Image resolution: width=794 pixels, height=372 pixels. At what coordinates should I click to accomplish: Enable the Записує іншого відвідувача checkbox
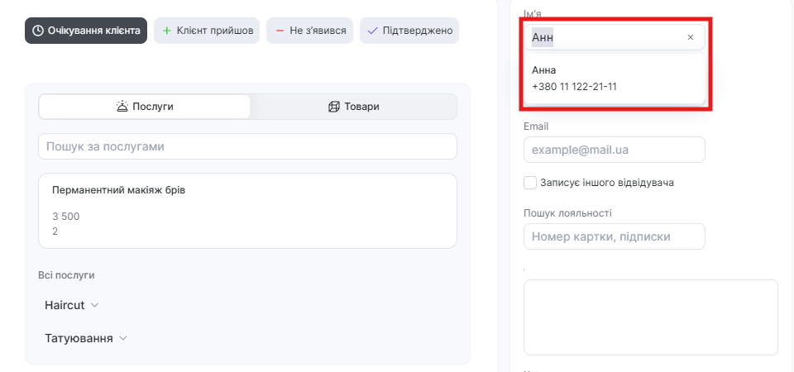click(x=530, y=182)
